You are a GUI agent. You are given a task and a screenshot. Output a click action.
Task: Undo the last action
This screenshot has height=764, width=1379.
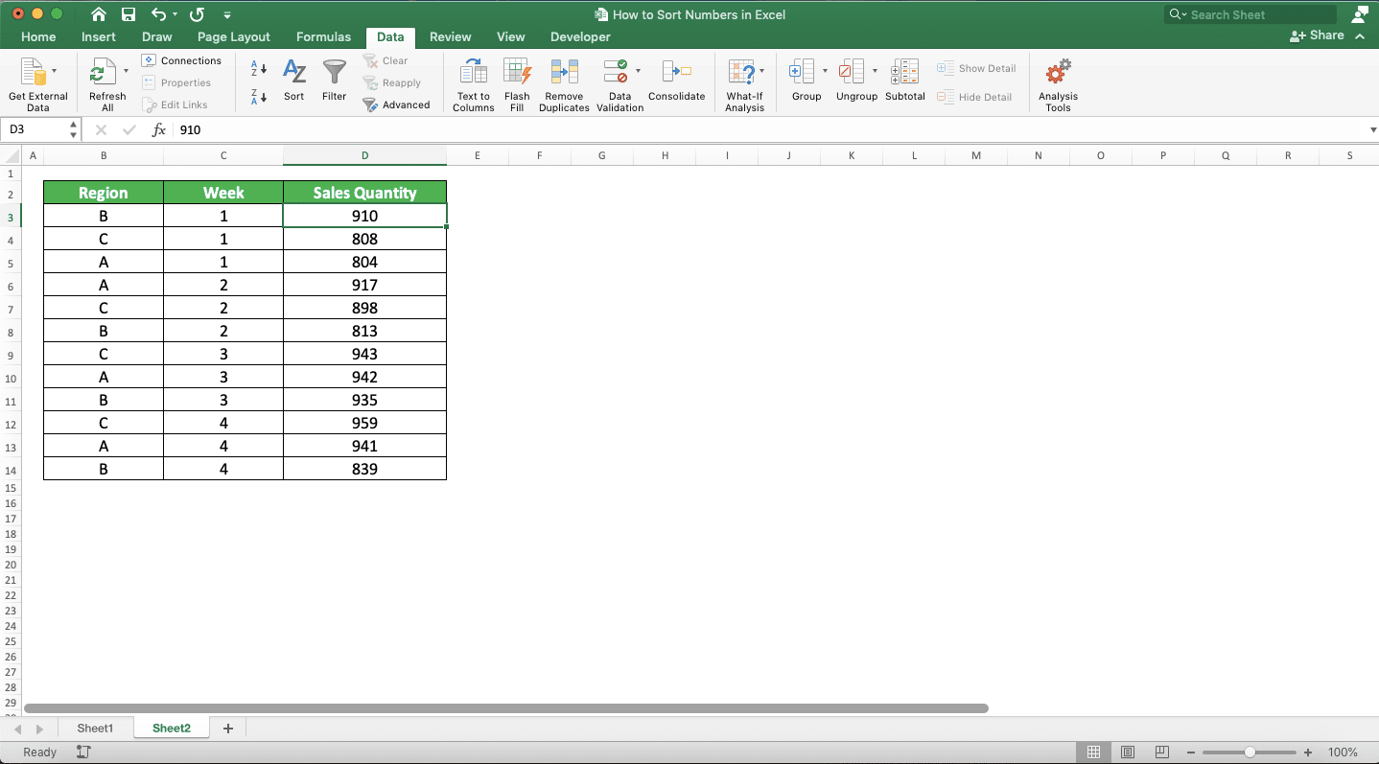coord(158,14)
